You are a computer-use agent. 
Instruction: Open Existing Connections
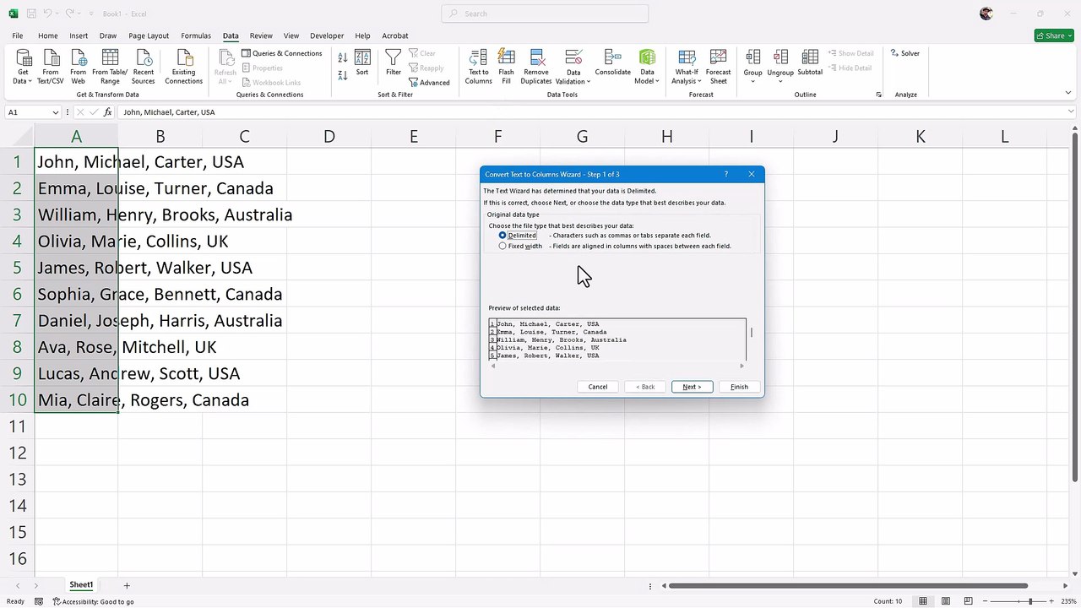click(x=183, y=66)
